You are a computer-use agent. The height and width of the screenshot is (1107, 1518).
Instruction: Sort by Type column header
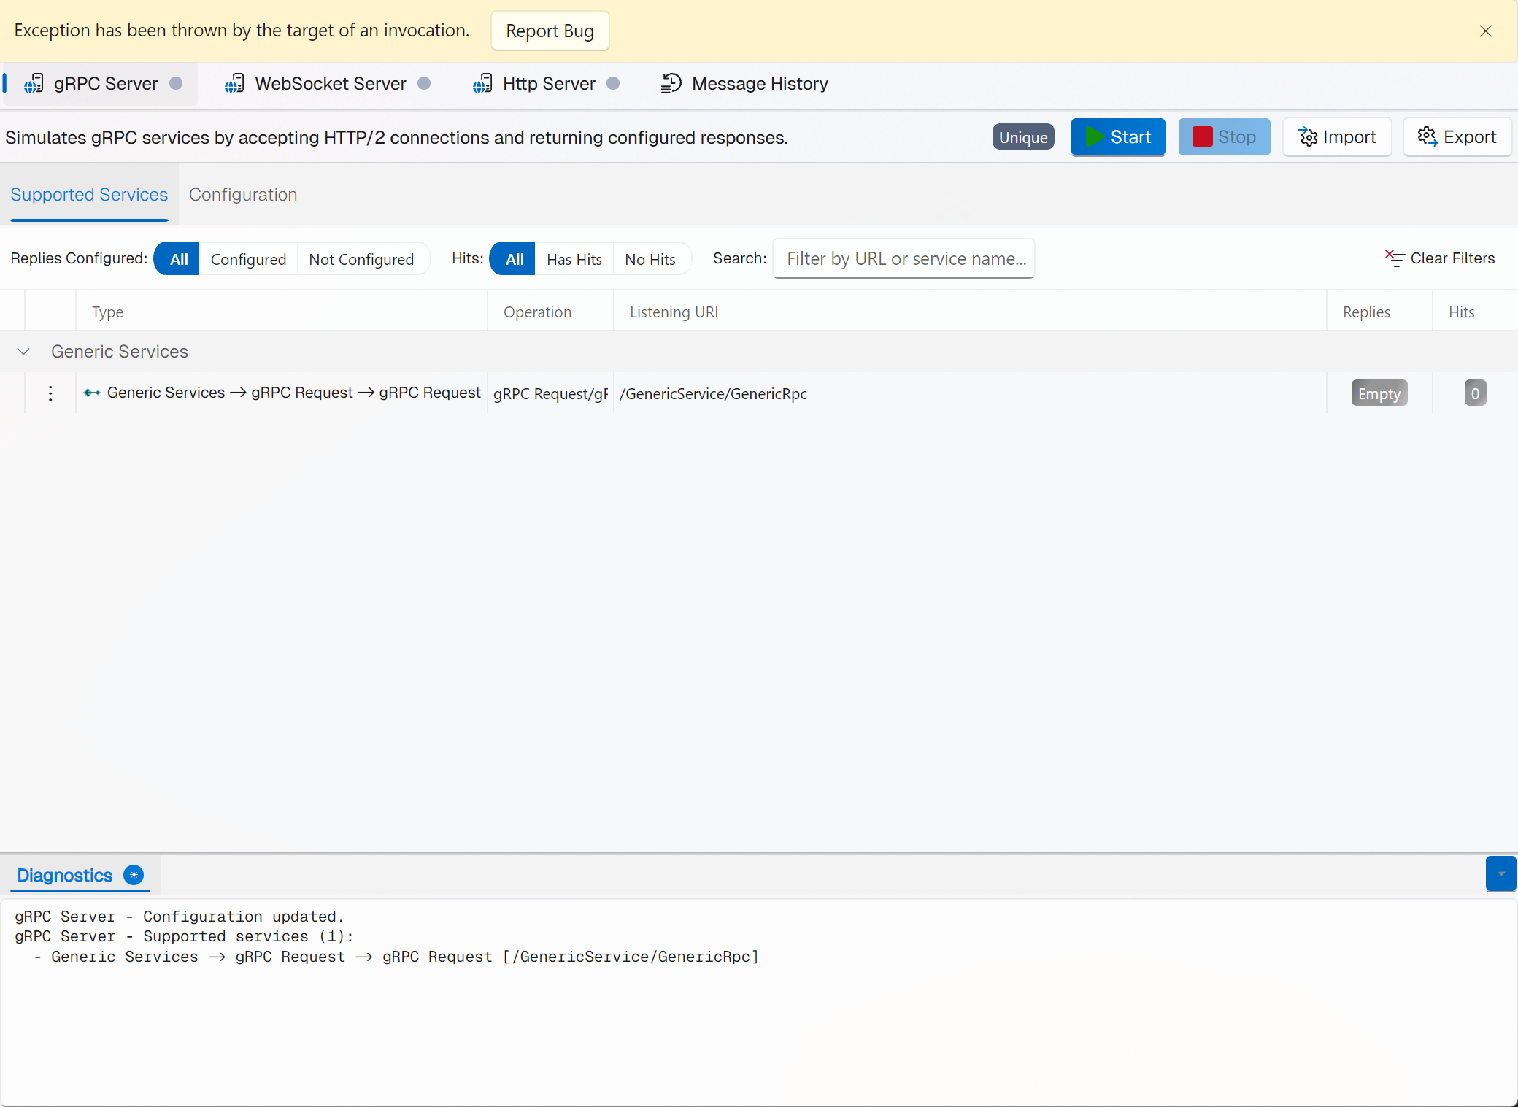pos(281,312)
